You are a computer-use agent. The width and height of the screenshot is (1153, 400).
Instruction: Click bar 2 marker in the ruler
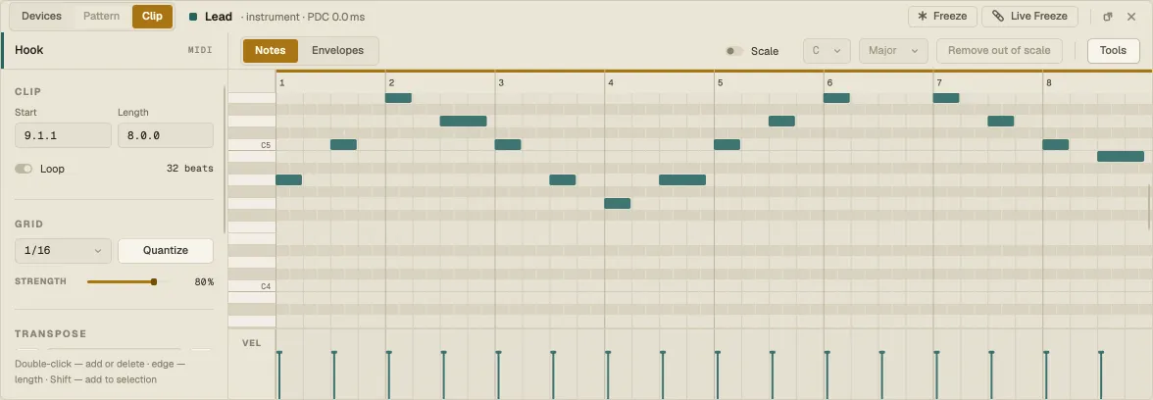(x=391, y=82)
